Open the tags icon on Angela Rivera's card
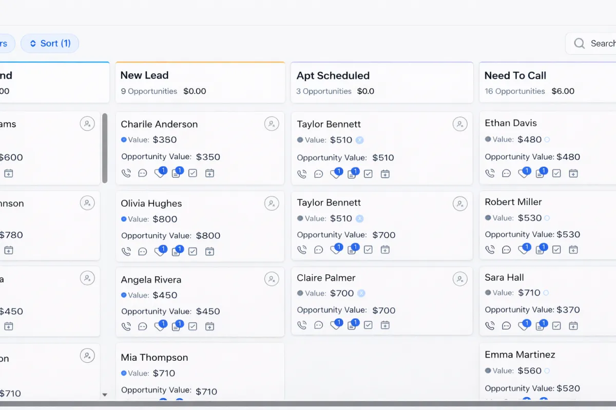Viewport: 616px width, 410px height. tap(160, 326)
